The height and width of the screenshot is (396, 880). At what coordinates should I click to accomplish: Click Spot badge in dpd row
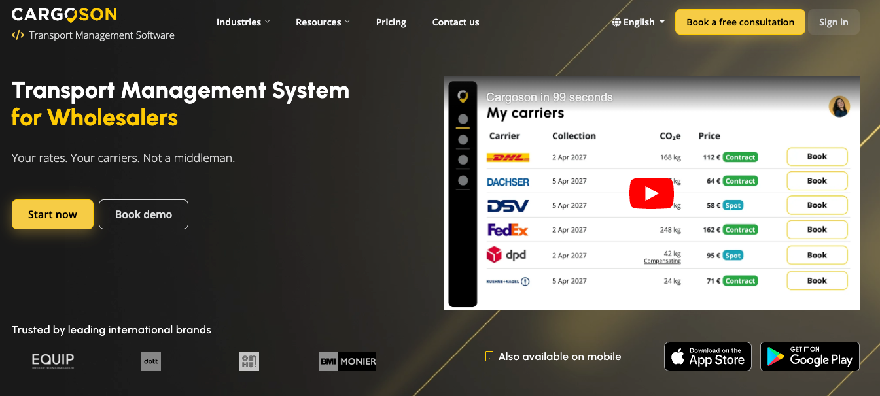tap(733, 256)
